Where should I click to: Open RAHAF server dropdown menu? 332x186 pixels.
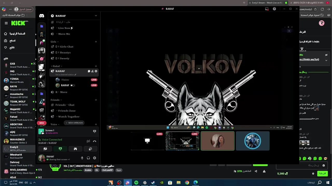pos(96,16)
